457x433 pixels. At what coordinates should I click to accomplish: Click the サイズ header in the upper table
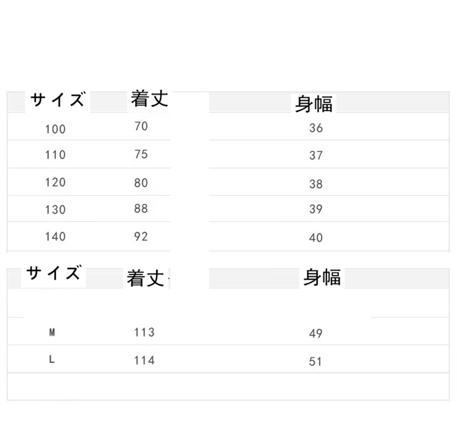tap(57, 100)
